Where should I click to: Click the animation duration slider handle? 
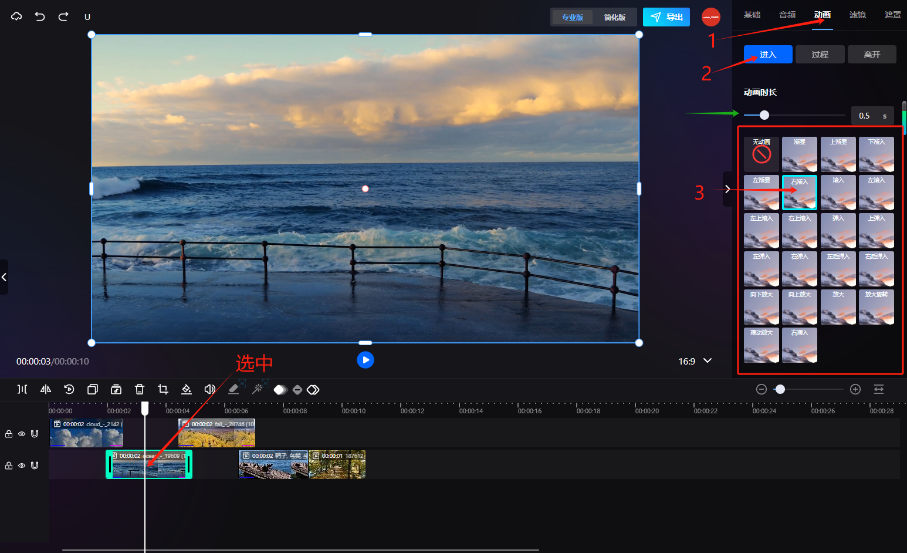click(x=764, y=115)
